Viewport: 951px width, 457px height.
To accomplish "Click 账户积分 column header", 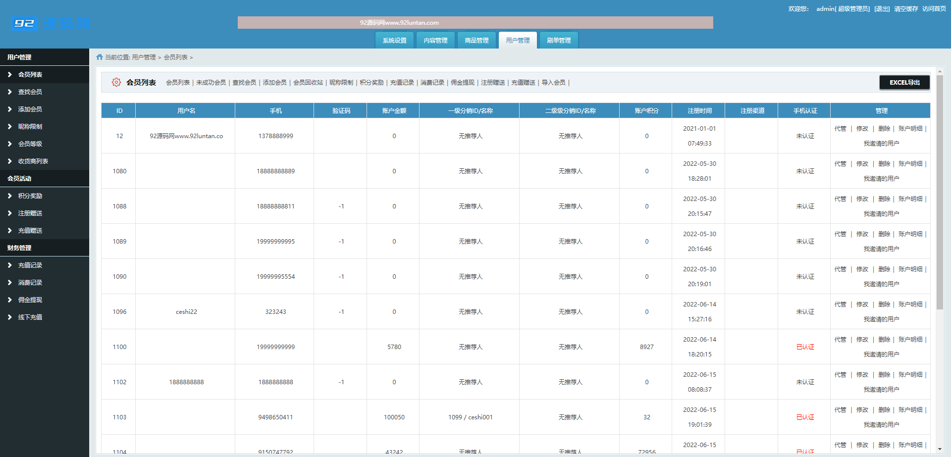I will point(646,110).
